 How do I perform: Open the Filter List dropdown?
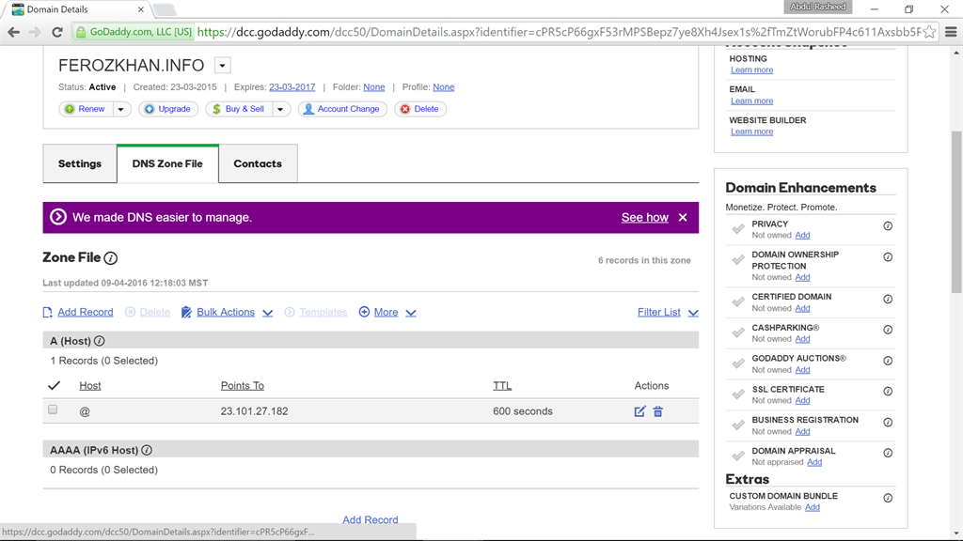point(668,312)
